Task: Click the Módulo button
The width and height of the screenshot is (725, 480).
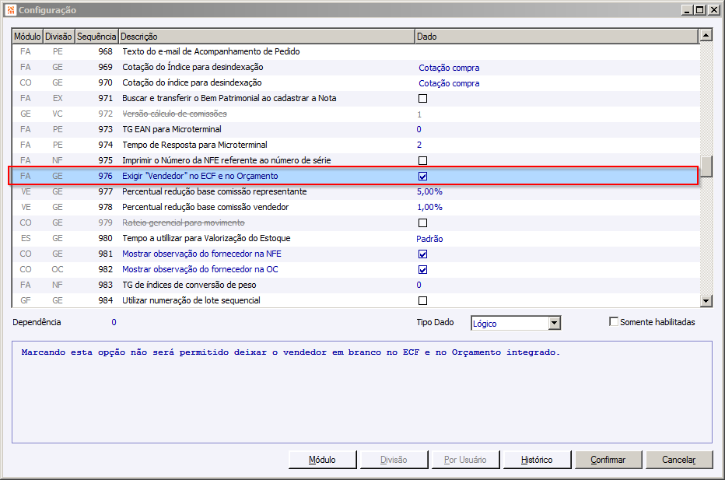Action: click(322, 460)
